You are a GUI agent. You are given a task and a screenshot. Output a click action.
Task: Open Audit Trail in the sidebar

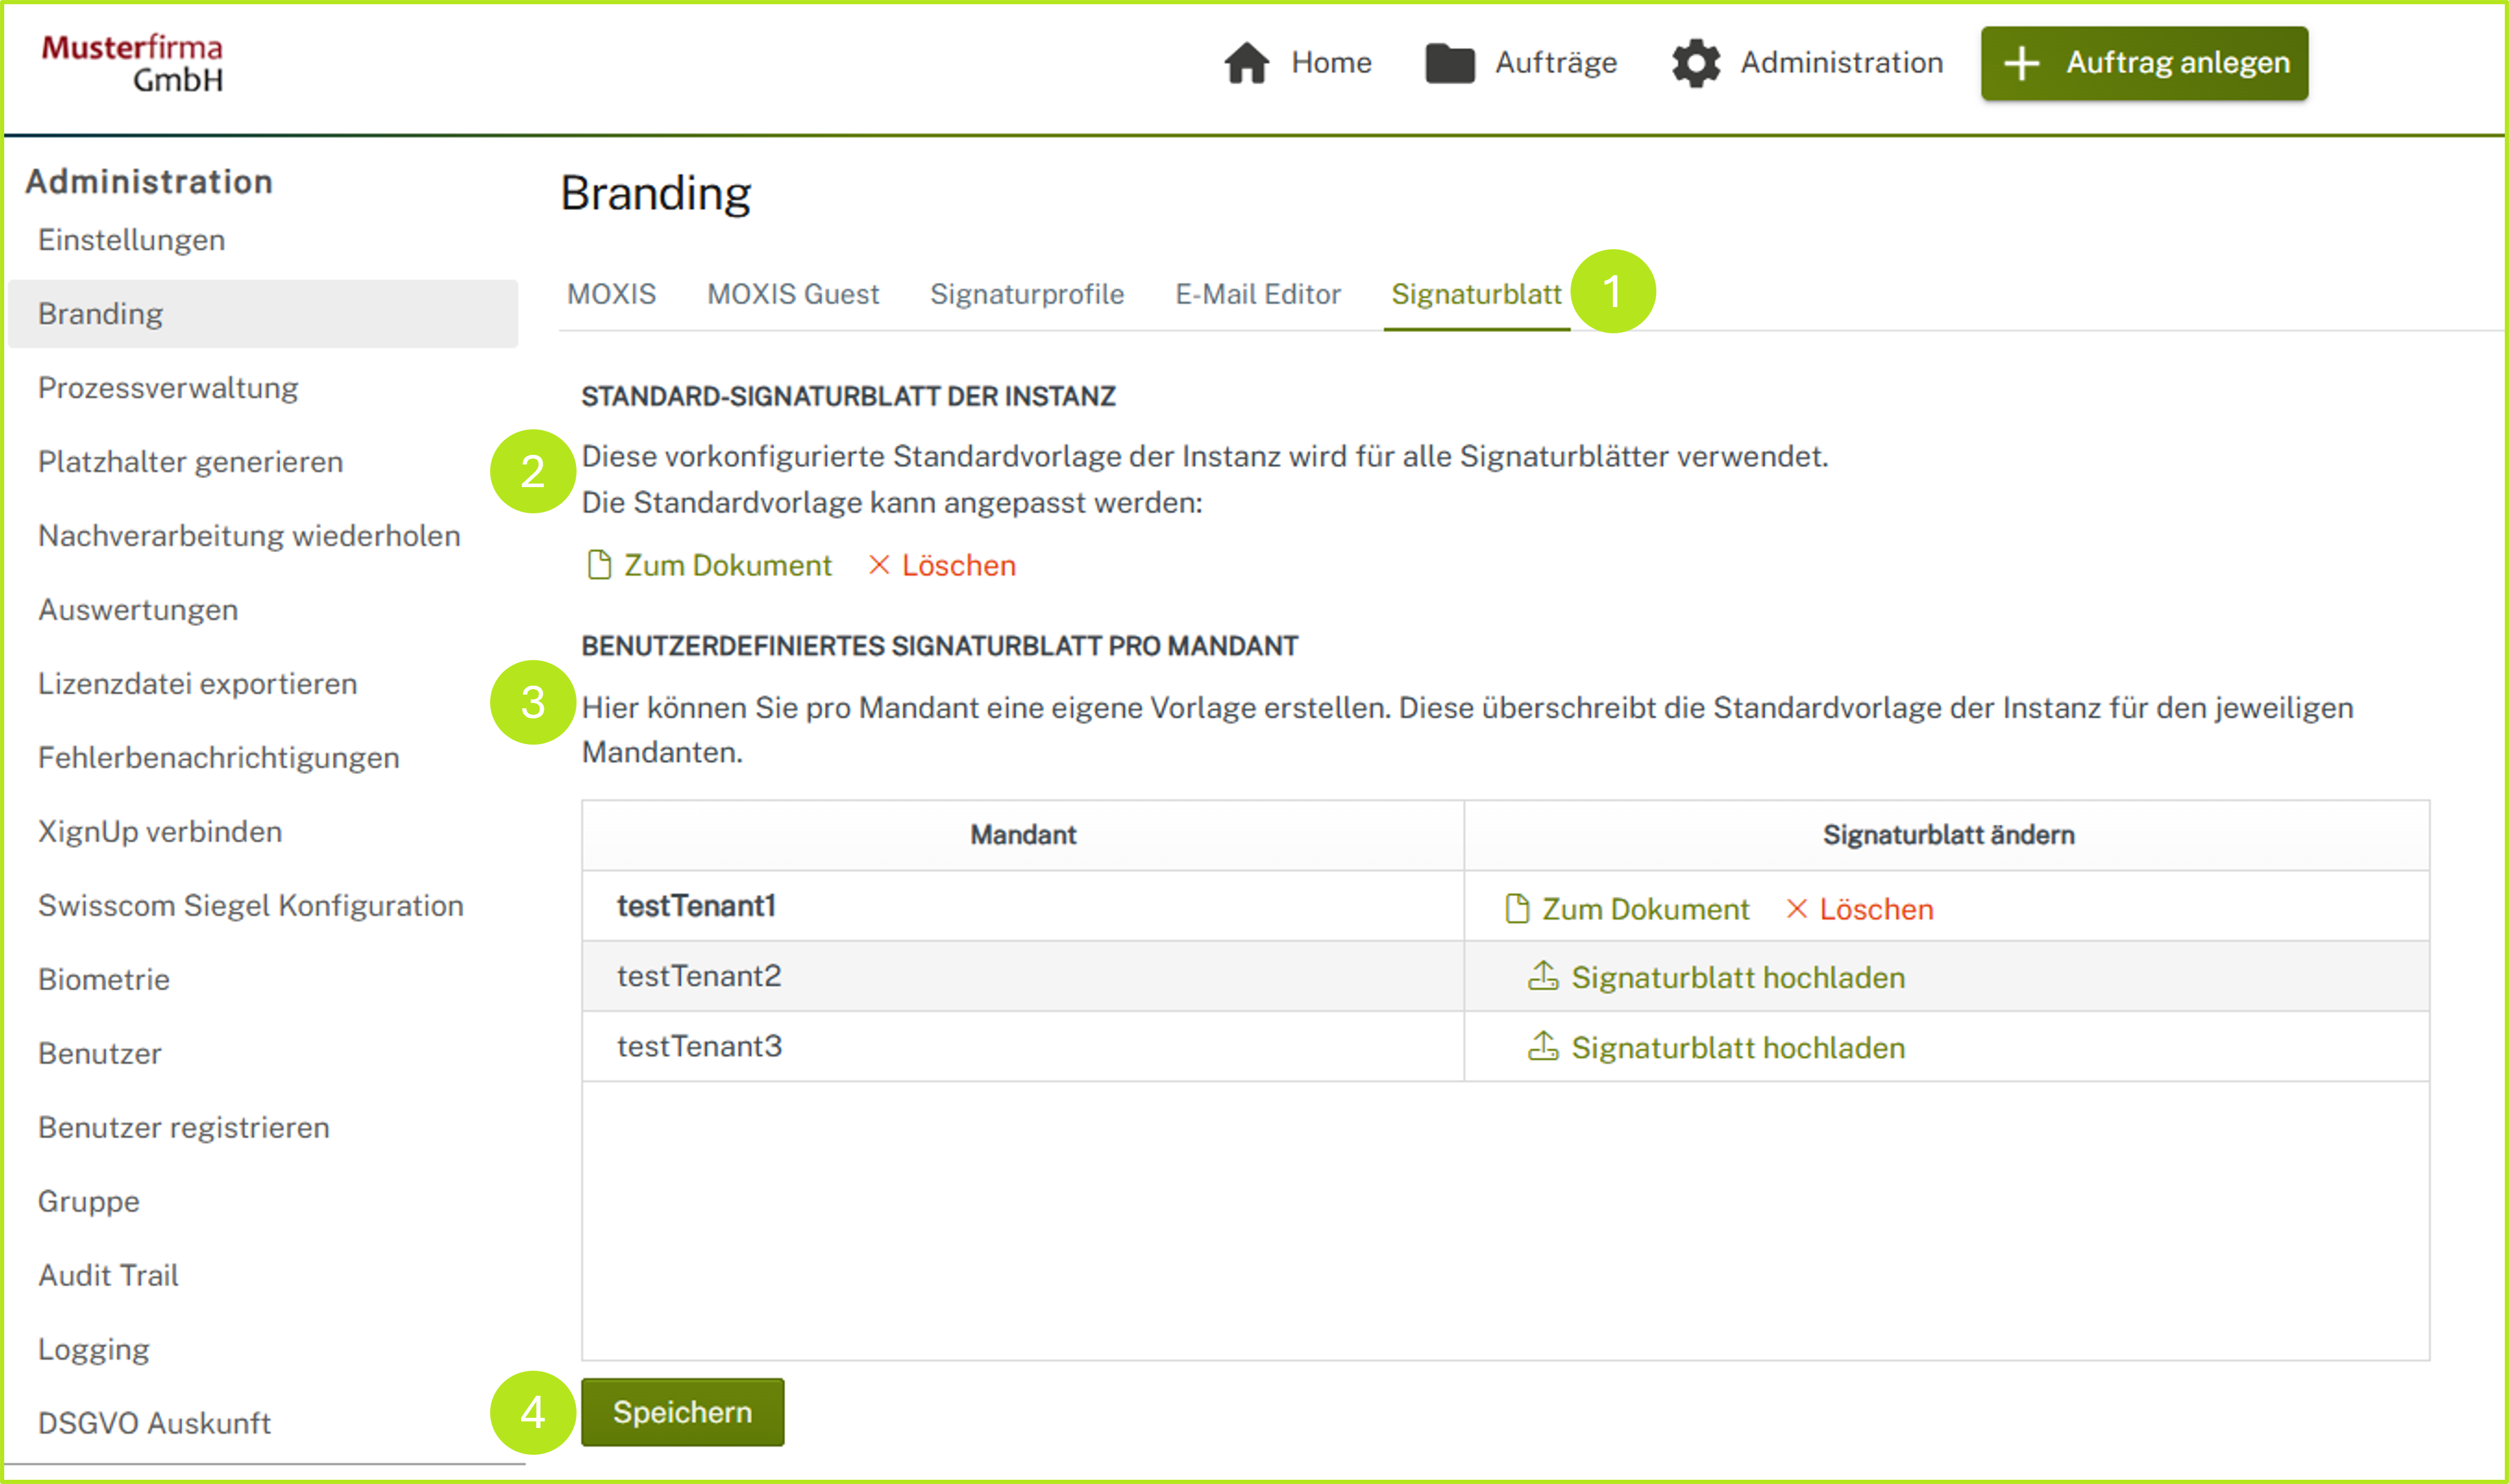pyautogui.click(x=108, y=1275)
